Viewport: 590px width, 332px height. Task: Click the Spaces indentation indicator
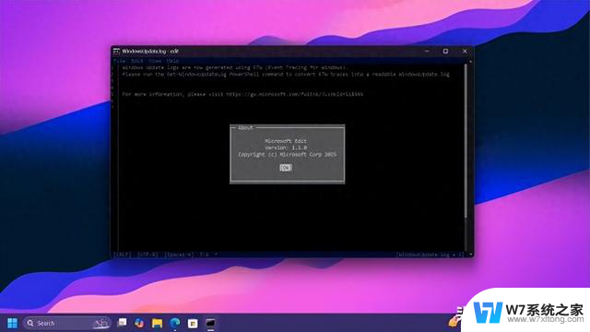click(x=179, y=255)
